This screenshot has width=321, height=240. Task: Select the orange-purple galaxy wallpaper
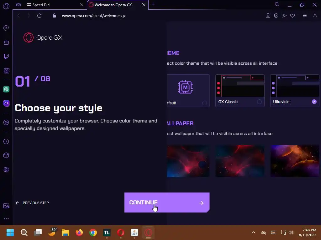point(295,161)
